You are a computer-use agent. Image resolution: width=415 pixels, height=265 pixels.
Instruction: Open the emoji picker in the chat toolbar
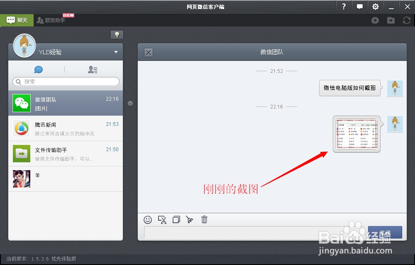[148, 219]
